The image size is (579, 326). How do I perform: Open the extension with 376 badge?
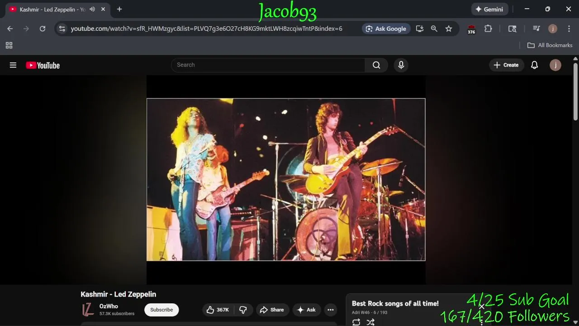[x=471, y=29]
